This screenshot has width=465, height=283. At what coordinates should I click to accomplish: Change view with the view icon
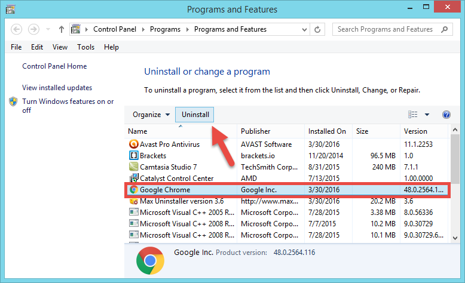coord(413,115)
